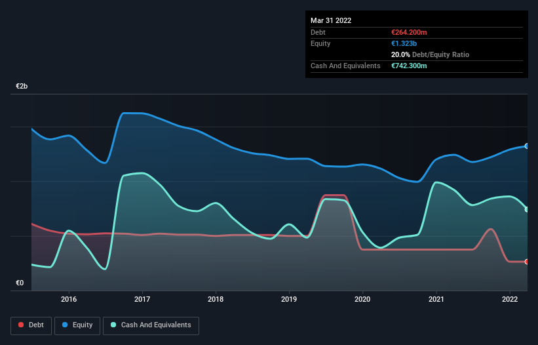Image resolution: width=538 pixels, height=345 pixels.
Task: Click the 2016 x-axis label
Action: [x=69, y=299]
